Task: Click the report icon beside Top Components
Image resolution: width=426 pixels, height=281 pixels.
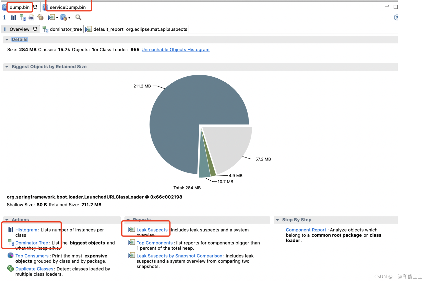Action: click(132, 242)
